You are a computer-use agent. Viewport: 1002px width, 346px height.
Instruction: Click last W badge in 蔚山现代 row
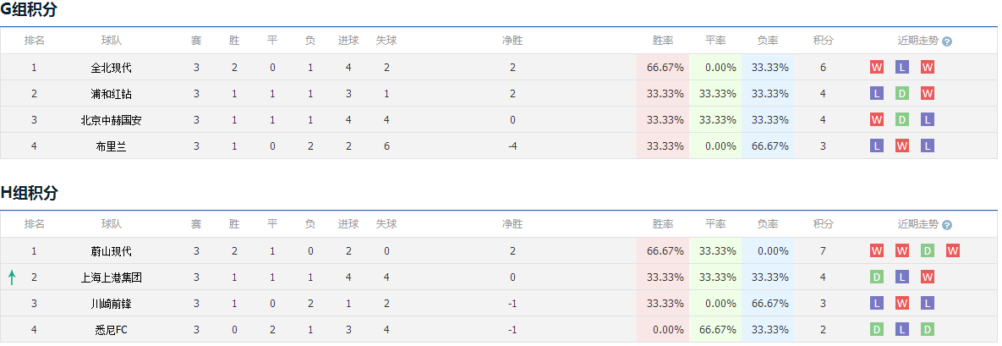pyautogui.click(x=953, y=250)
